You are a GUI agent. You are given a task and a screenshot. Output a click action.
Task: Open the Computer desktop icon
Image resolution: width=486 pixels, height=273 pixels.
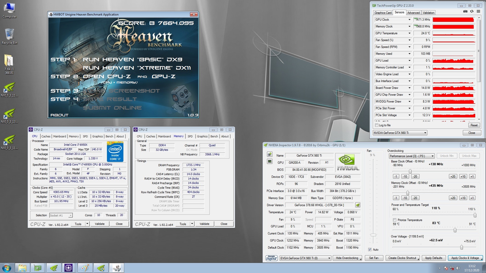(x=9, y=11)
